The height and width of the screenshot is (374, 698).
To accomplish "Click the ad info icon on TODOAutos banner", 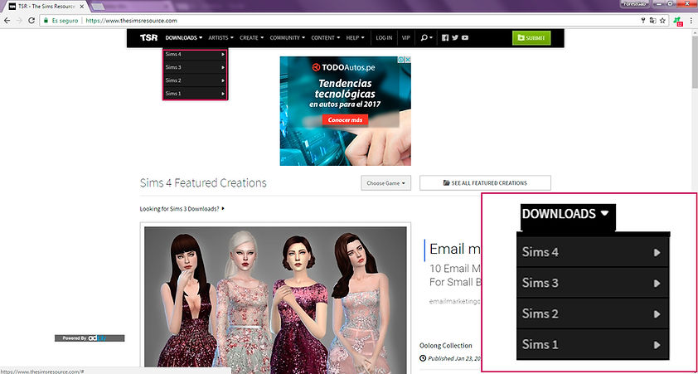I will click(400, 59).
